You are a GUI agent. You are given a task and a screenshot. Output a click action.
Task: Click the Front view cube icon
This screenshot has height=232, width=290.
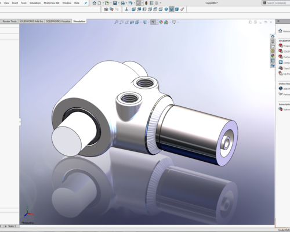(133, 9)
